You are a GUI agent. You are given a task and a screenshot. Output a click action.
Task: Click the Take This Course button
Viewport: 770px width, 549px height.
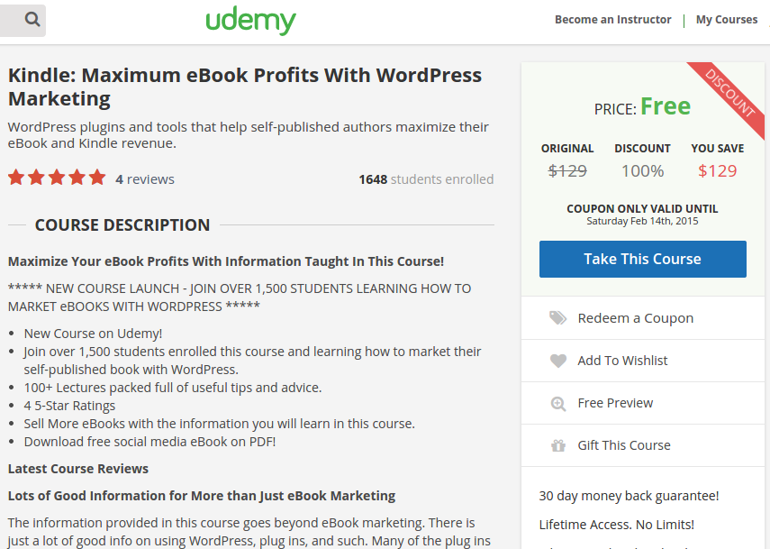click(642, 259)
